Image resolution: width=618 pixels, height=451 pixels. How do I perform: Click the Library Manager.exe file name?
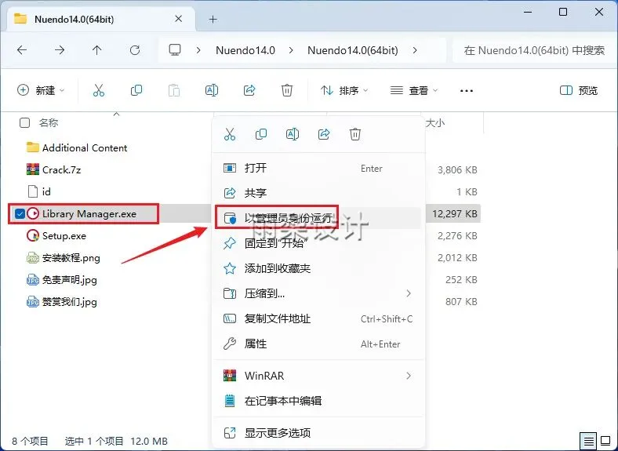coord(89,213)
